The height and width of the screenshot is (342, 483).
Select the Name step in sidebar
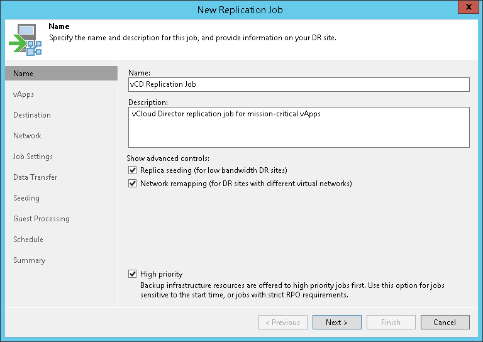click(23, 74)
